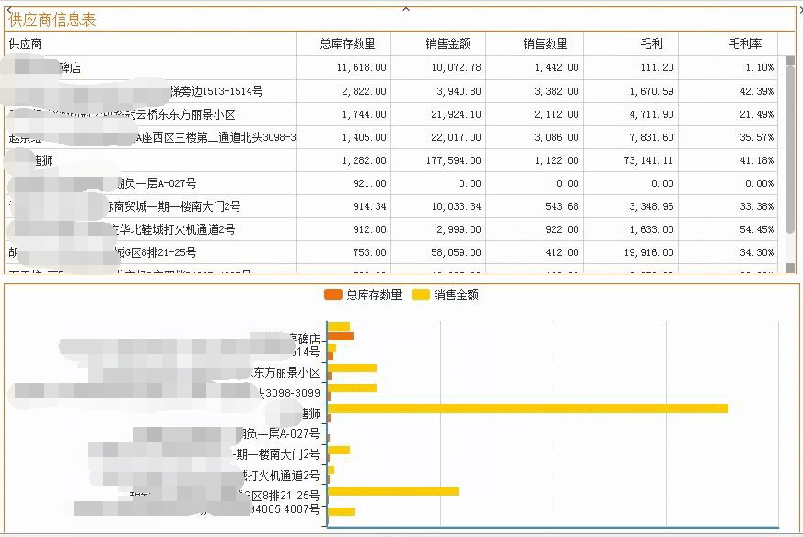Click the 总库存数量 column header
803x537 pixels.
[x=346, y=42]
